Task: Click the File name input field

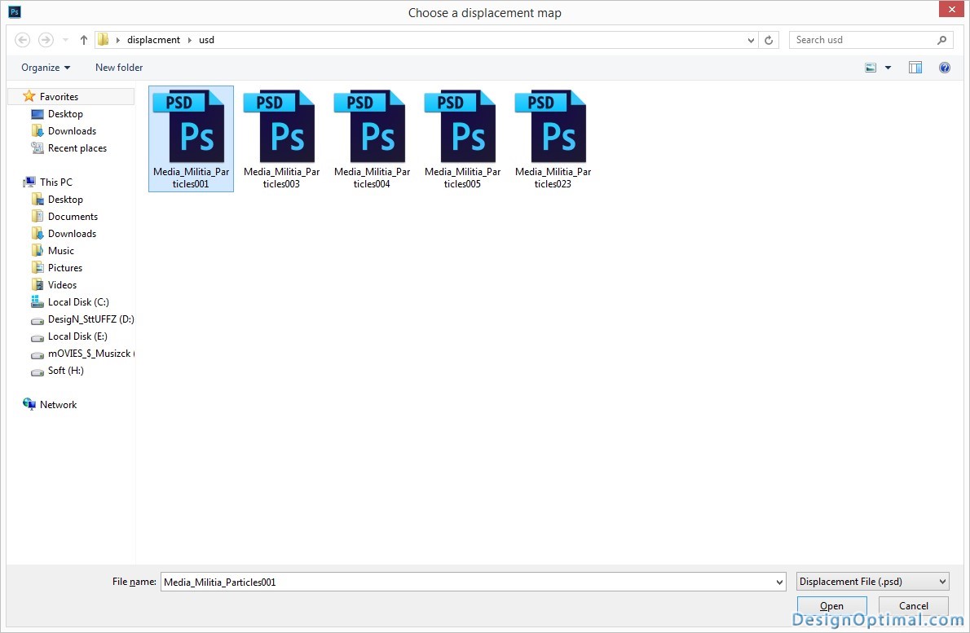Action: point(467,582)
